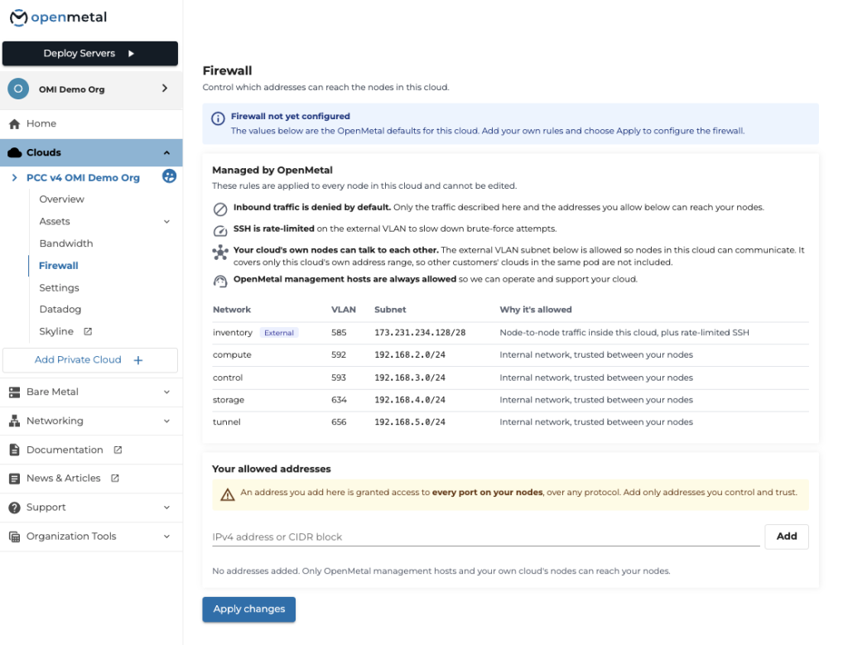The height and width of the screenshot is (645, 848).
Task: Expand the OMI Demo Org chevron
Action: click(x=165, y=88)
